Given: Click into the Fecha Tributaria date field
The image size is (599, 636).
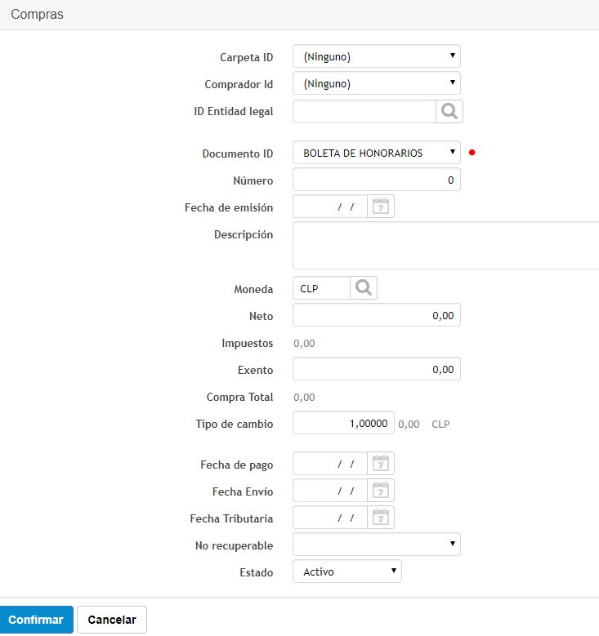Looking at the screenshot, I should 330,517.
